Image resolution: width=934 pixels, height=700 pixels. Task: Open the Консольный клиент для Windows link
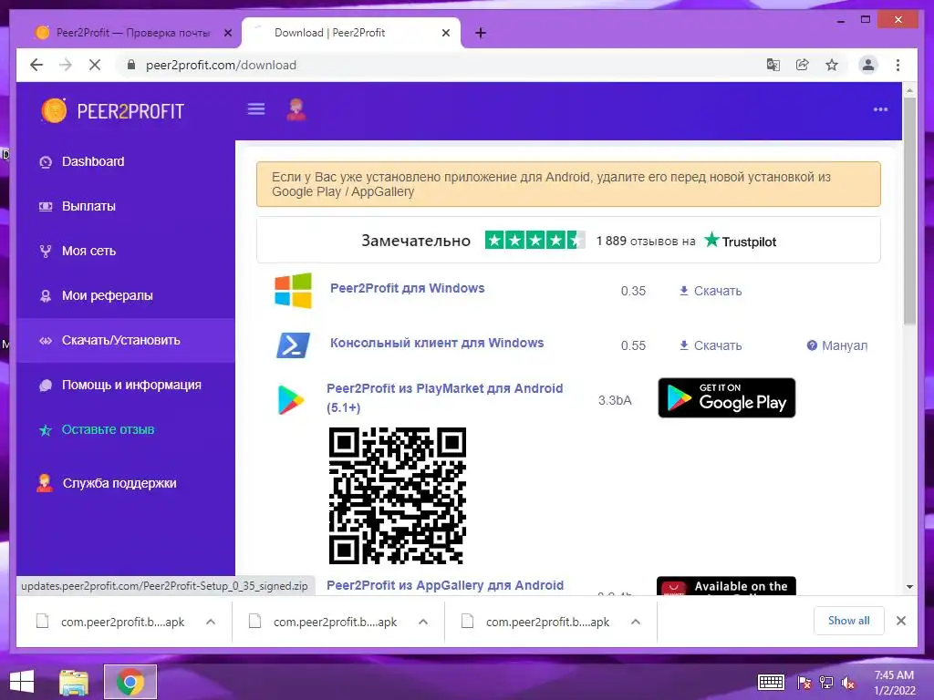point(437,343)
